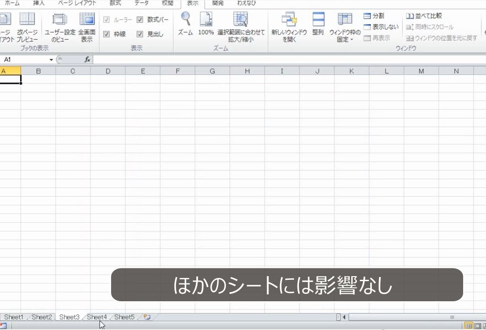Switch to the 挿入 ribbon tab
The height and width of the screenshot is (330, 486).
37,3
